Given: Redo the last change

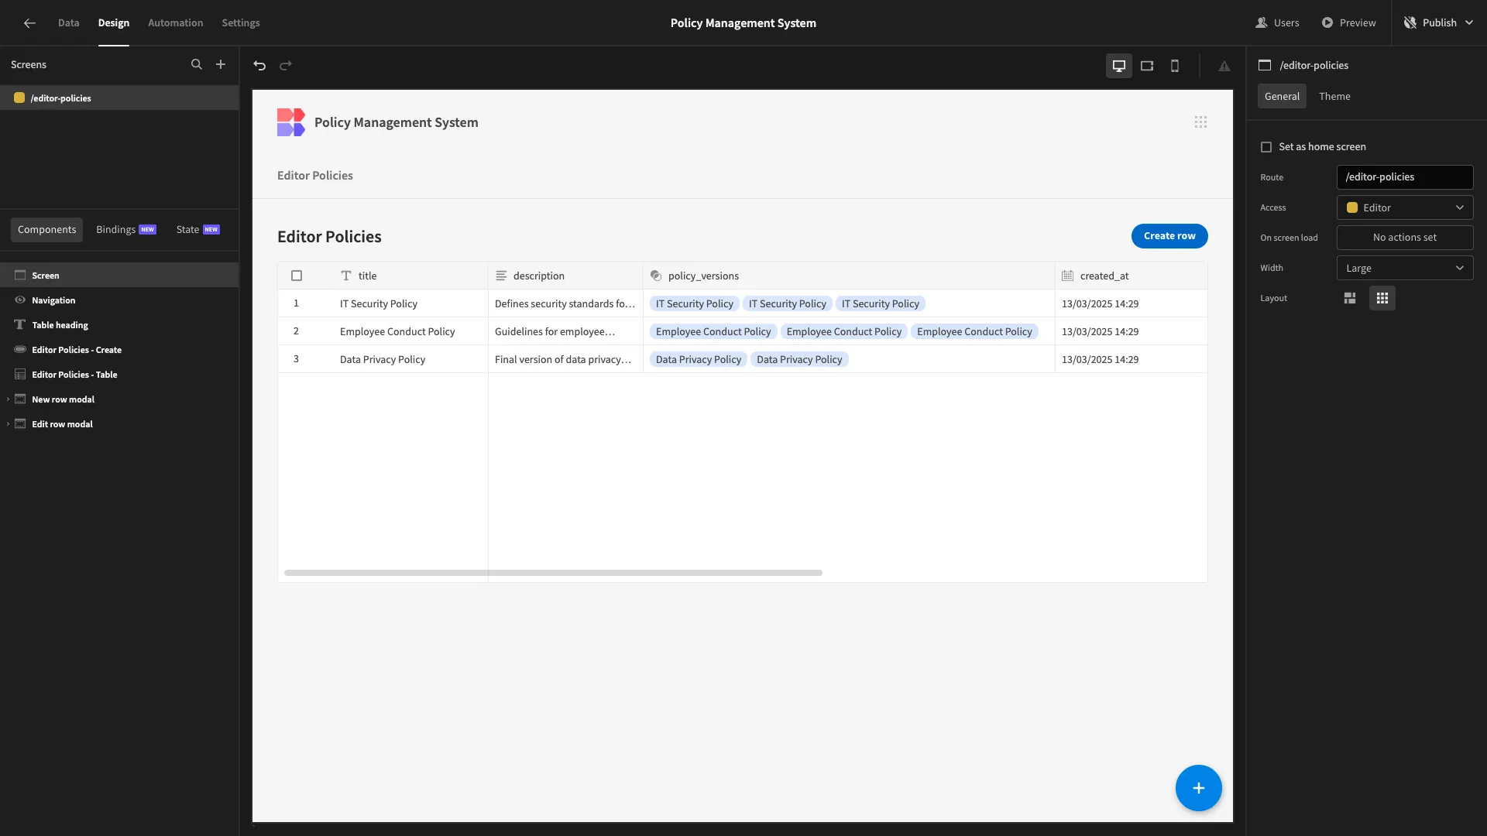Looking at the screenshot, I should pyautogui.click(x=286, y=66).
